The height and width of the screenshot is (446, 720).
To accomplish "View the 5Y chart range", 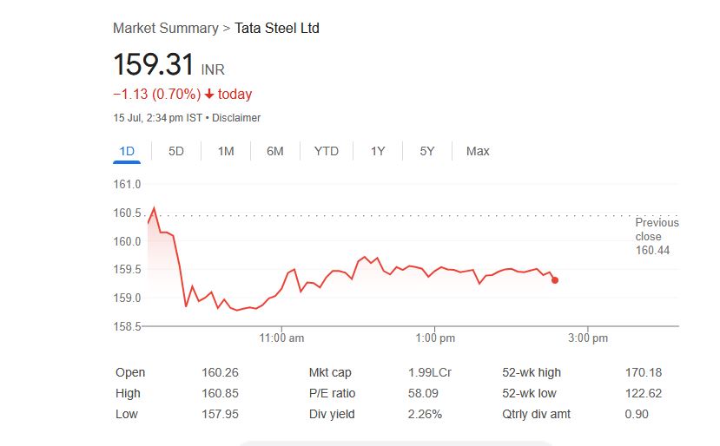I will pyautogui.click(x=427, y=152).
